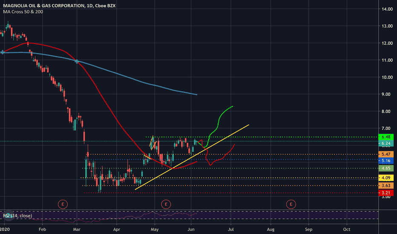Viewport: 397px width, 234px height.
Task: Select the 4.65 green price label
Action: (386, 168)
